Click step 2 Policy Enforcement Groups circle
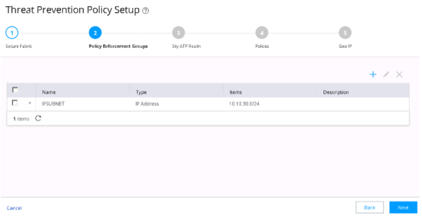The height and width of the screenshot is (220, 422). click(95, 33)
